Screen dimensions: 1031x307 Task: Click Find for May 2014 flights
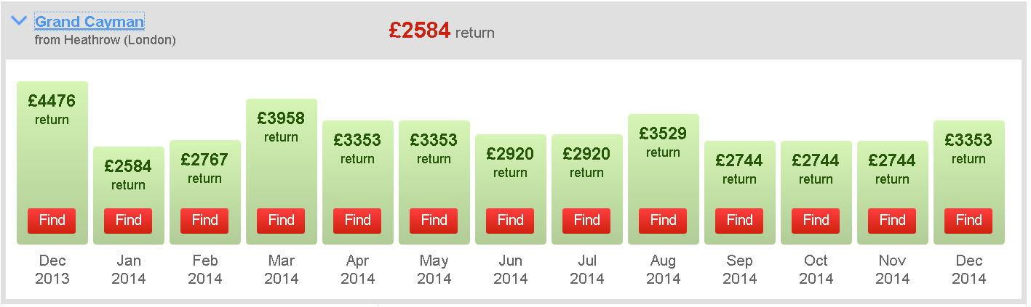(434, 221)
